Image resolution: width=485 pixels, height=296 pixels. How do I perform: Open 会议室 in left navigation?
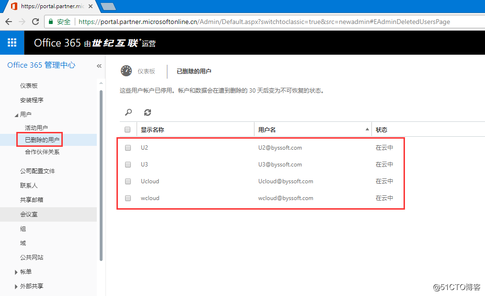29,214
